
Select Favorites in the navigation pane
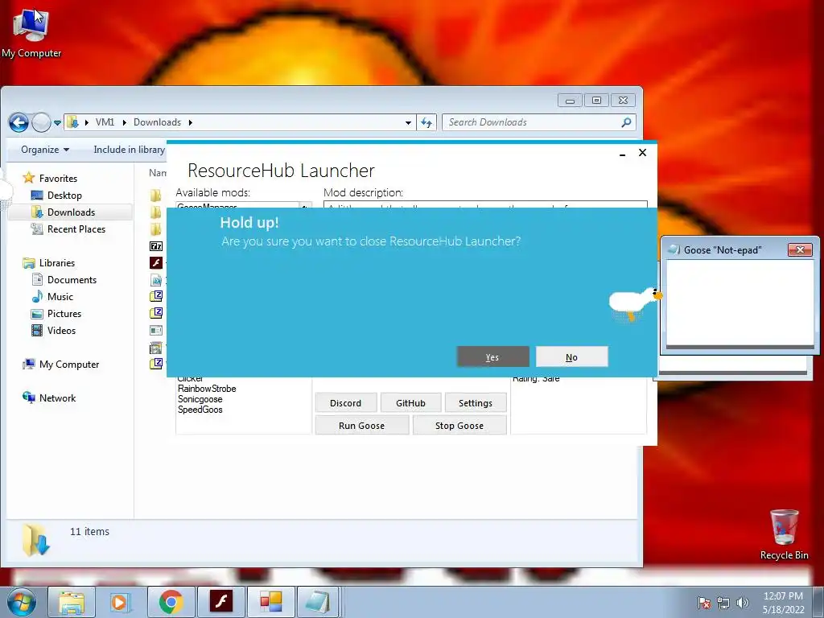pos(58,178)
